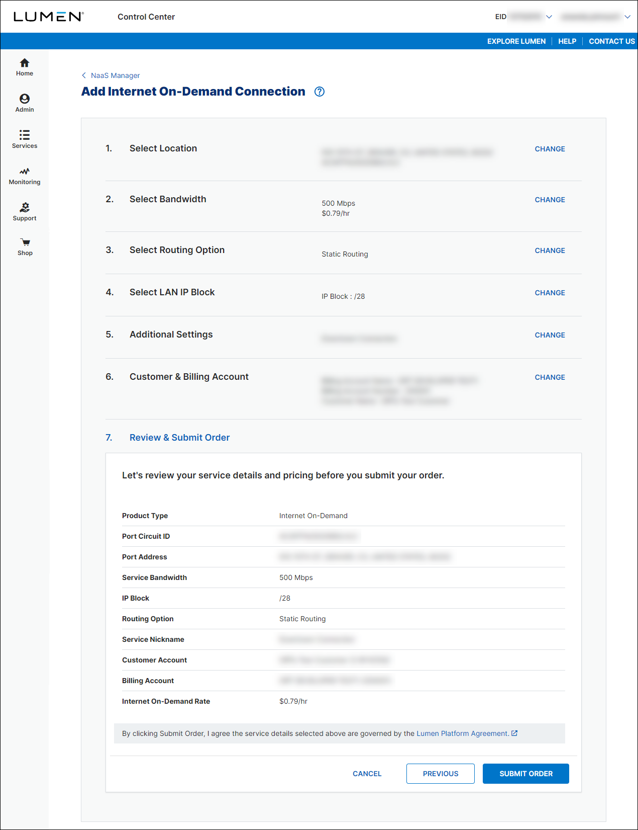Click CHANGE for Select Location
This screenshot has height=830, width=638.
click(x=550, y=149)
